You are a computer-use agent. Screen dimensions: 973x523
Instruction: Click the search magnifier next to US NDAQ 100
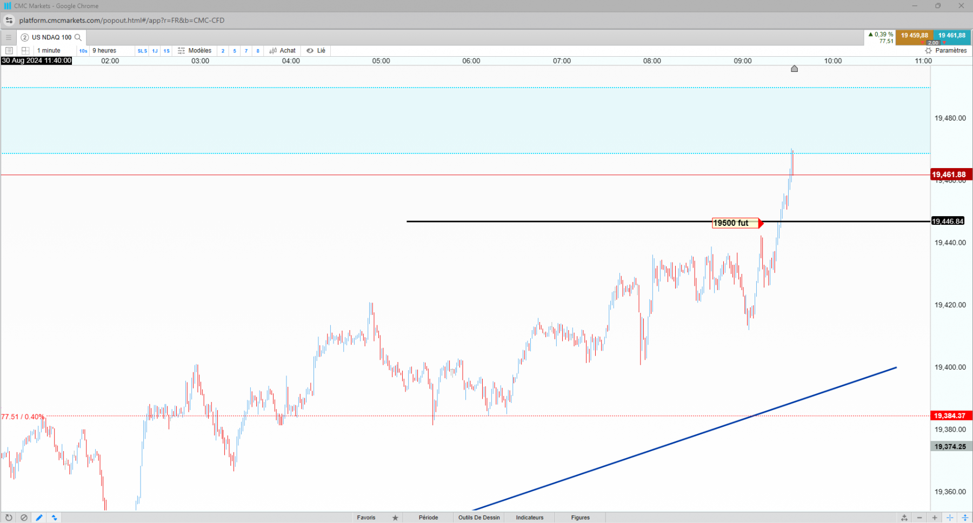78,37
